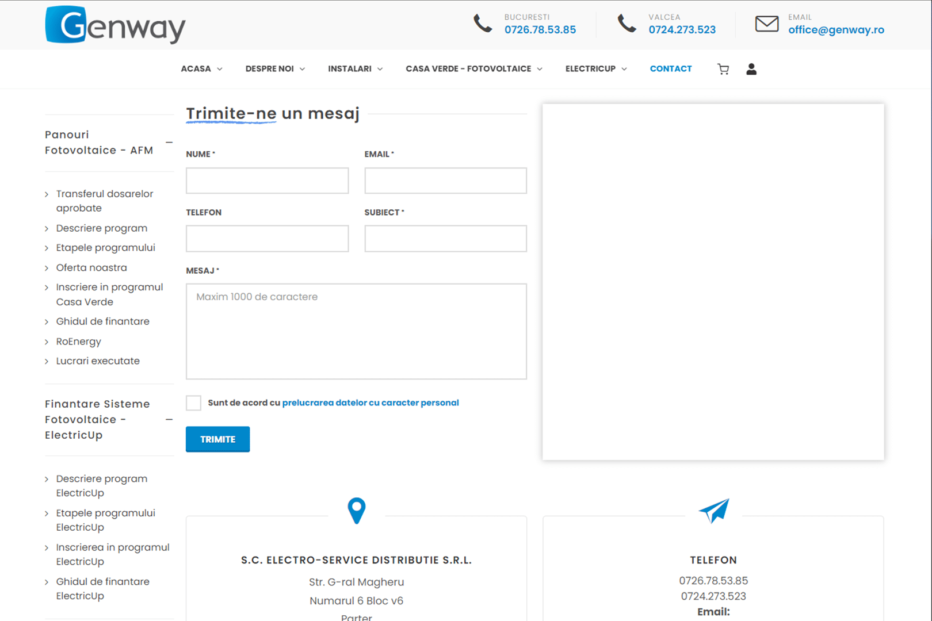Tick the personal data consent checkbox
932x621 pixels.
(194, 403)
